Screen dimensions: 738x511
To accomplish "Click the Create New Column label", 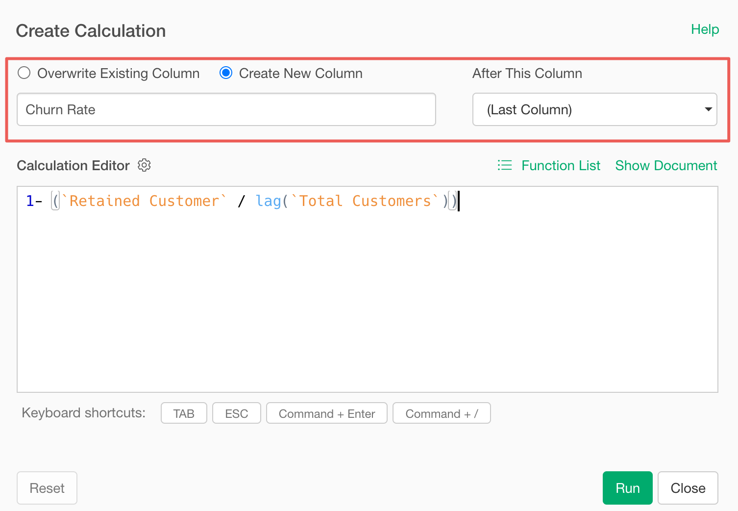I will pos(301,74).
